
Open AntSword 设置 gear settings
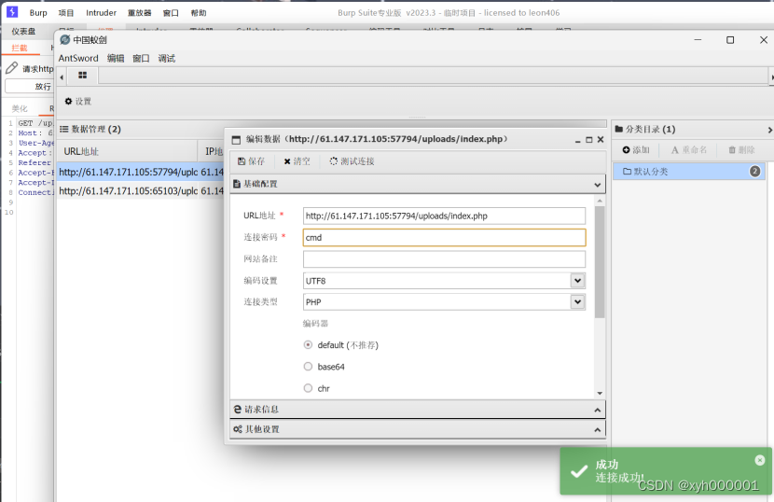click(x=78, y=102)
